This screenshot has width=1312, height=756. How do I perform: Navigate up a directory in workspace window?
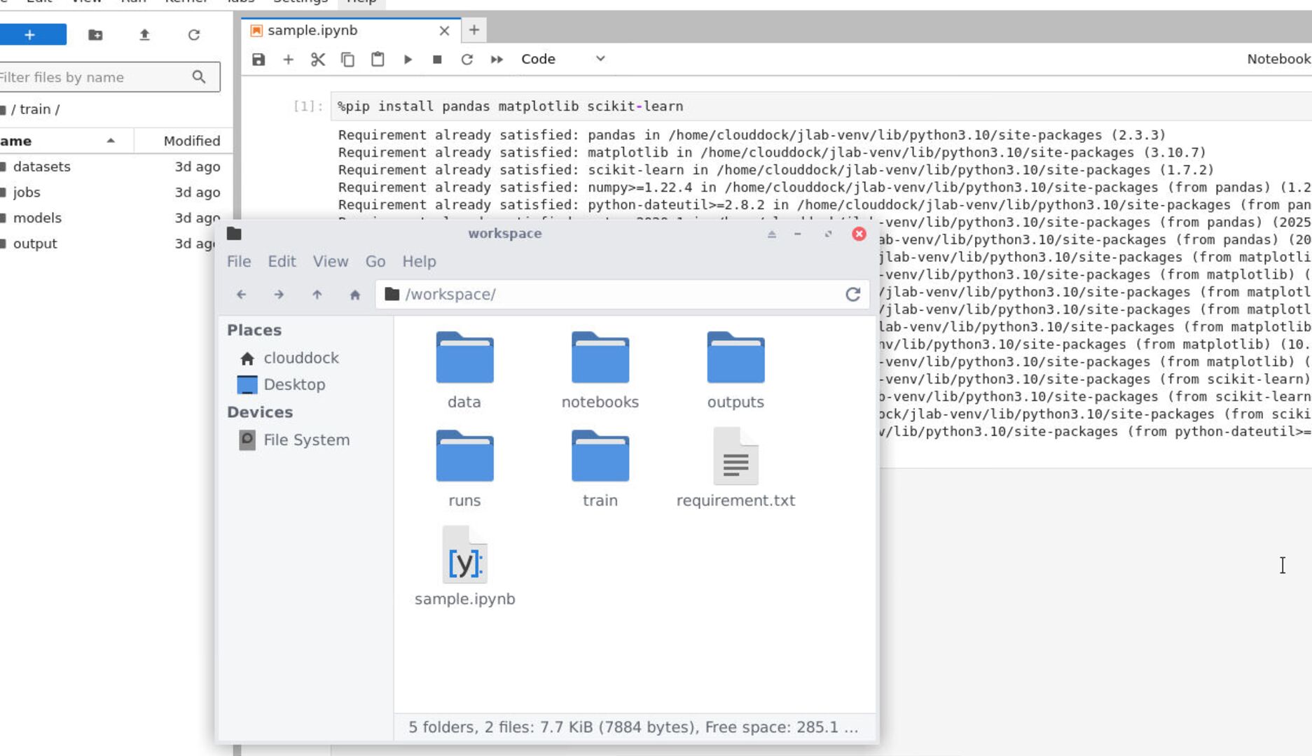[317, 294]
